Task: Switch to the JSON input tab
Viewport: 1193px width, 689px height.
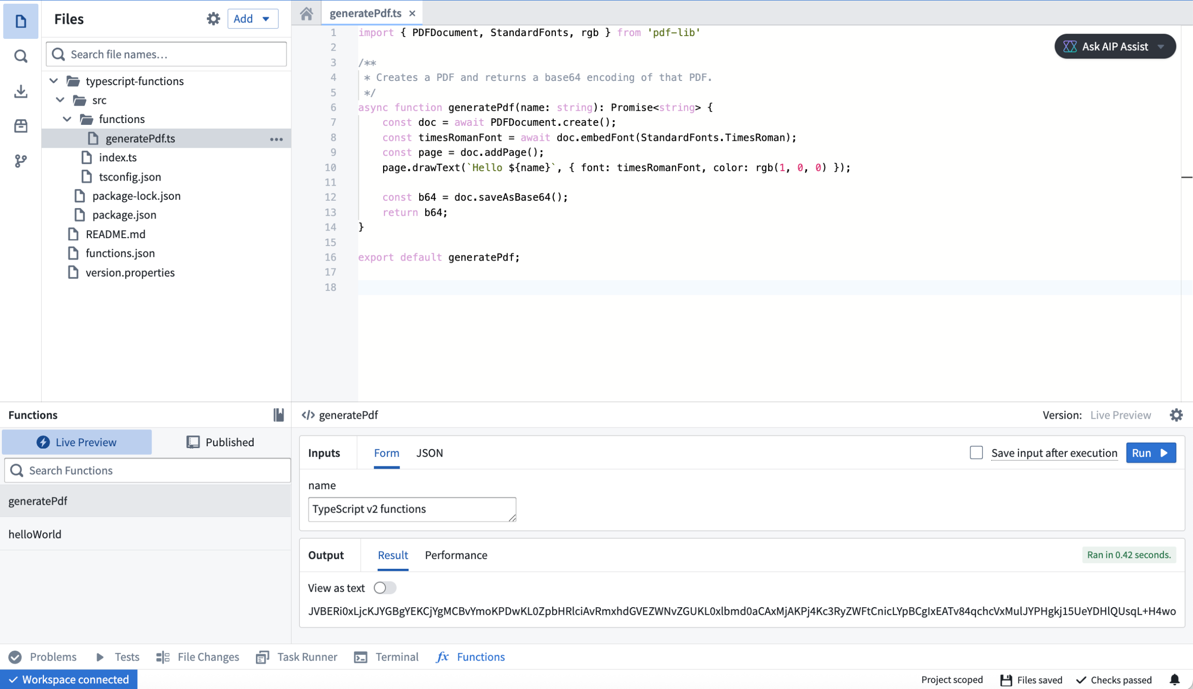Action: tap(429, 453)
